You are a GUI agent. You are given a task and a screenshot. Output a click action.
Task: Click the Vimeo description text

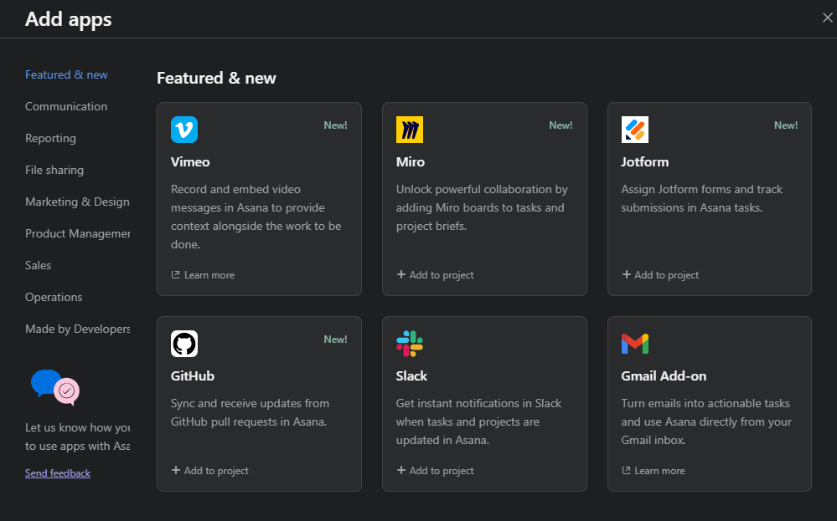tap(256, 217)
